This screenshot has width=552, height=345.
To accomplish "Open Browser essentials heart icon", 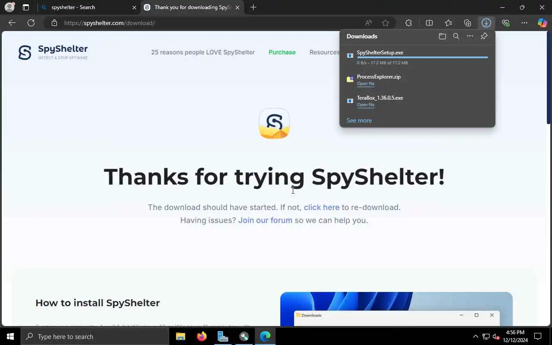I will pyautogui.click(x=505, y=23).
